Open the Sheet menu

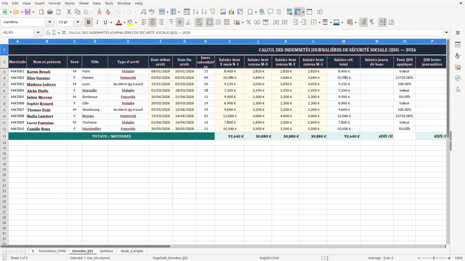click(x=84, y=3)
